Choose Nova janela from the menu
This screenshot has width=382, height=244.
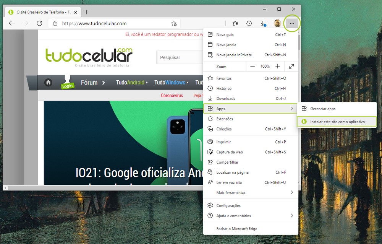click(x=251, y=45)
